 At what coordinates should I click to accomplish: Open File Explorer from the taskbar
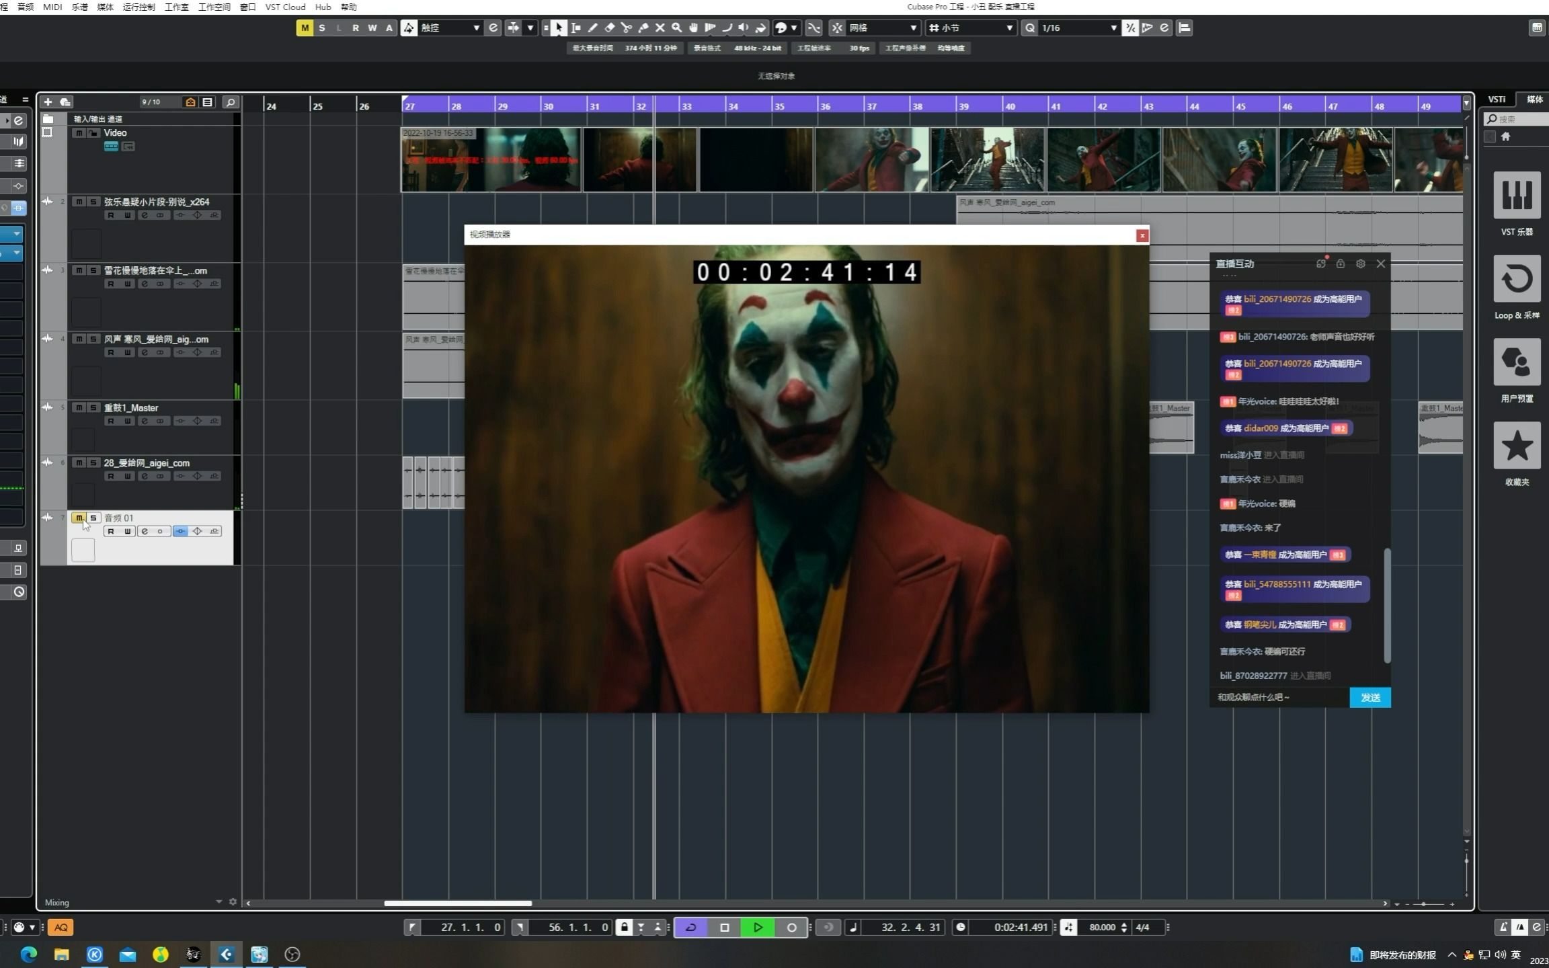[61, 954]
